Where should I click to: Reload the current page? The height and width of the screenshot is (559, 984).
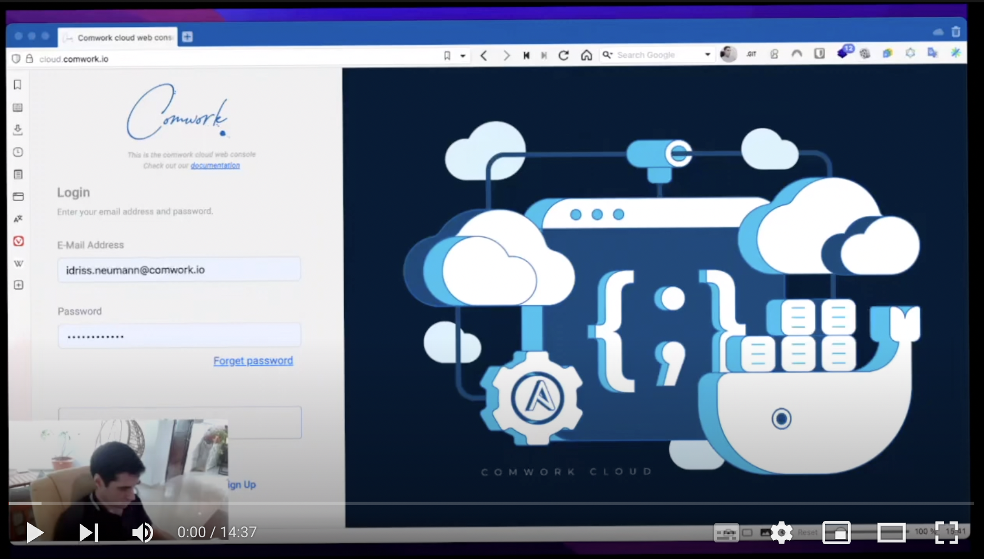click(564, 55)
